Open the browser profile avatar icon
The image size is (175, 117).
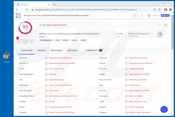[x=166, y=10]
